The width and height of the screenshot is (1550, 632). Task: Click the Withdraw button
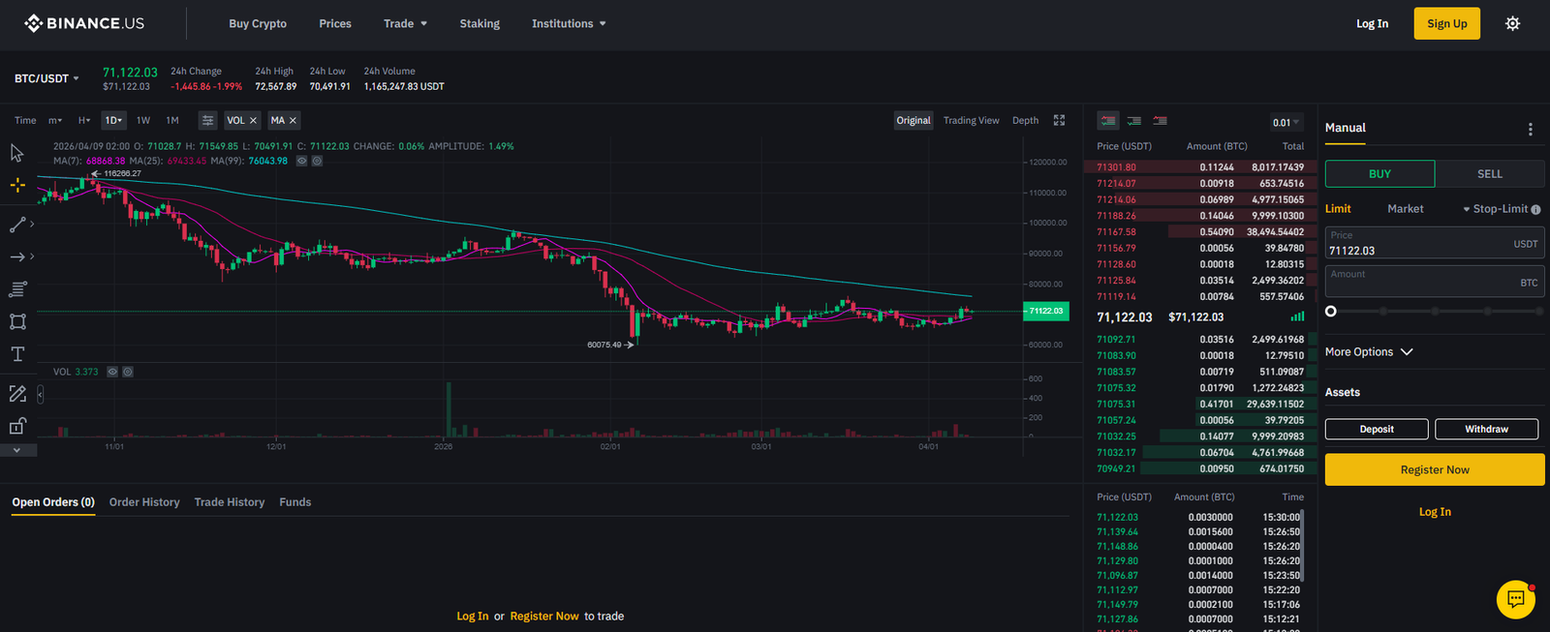pyautogui.click(x=1486, y=429)
